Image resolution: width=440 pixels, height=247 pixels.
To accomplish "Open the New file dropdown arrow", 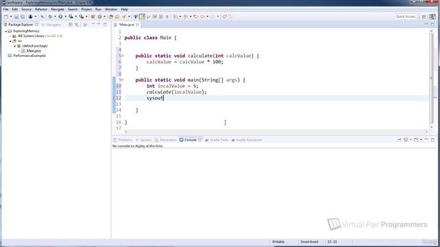I will [x=11, y=16].
